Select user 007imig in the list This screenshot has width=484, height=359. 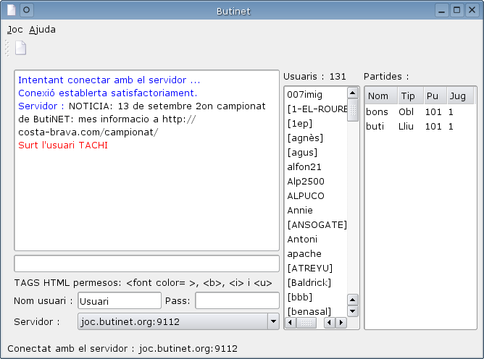coord(317,94)
